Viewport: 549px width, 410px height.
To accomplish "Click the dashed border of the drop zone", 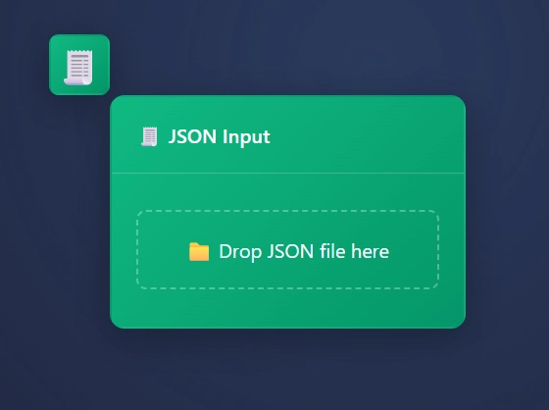I will (288, 211).
